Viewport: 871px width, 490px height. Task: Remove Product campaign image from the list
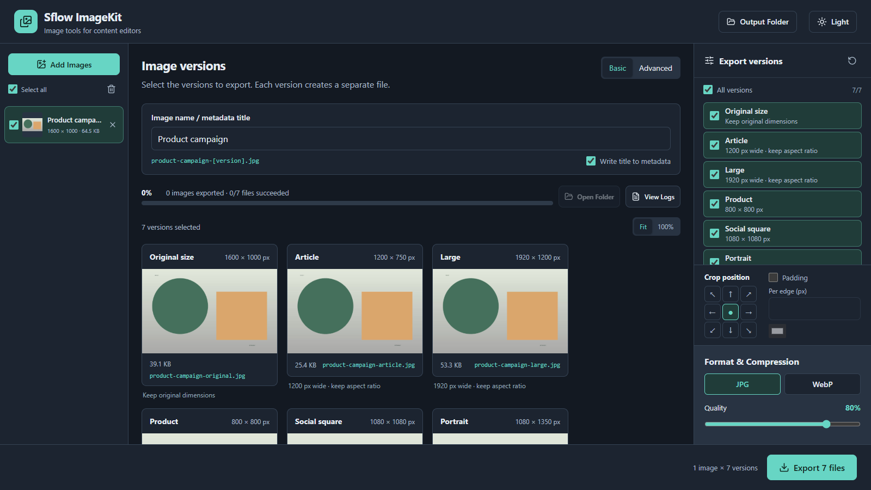pyautogui.click(x=113, y=125)
